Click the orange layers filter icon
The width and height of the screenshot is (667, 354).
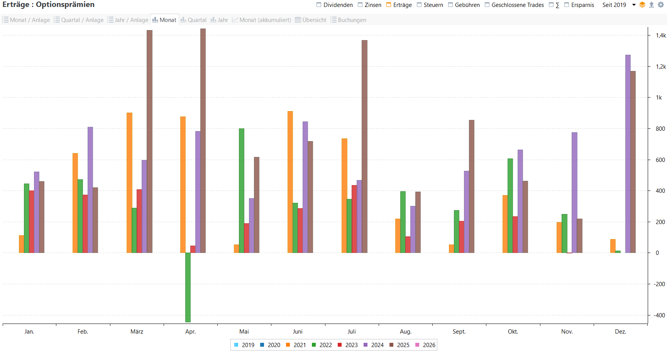coord(642,5)
